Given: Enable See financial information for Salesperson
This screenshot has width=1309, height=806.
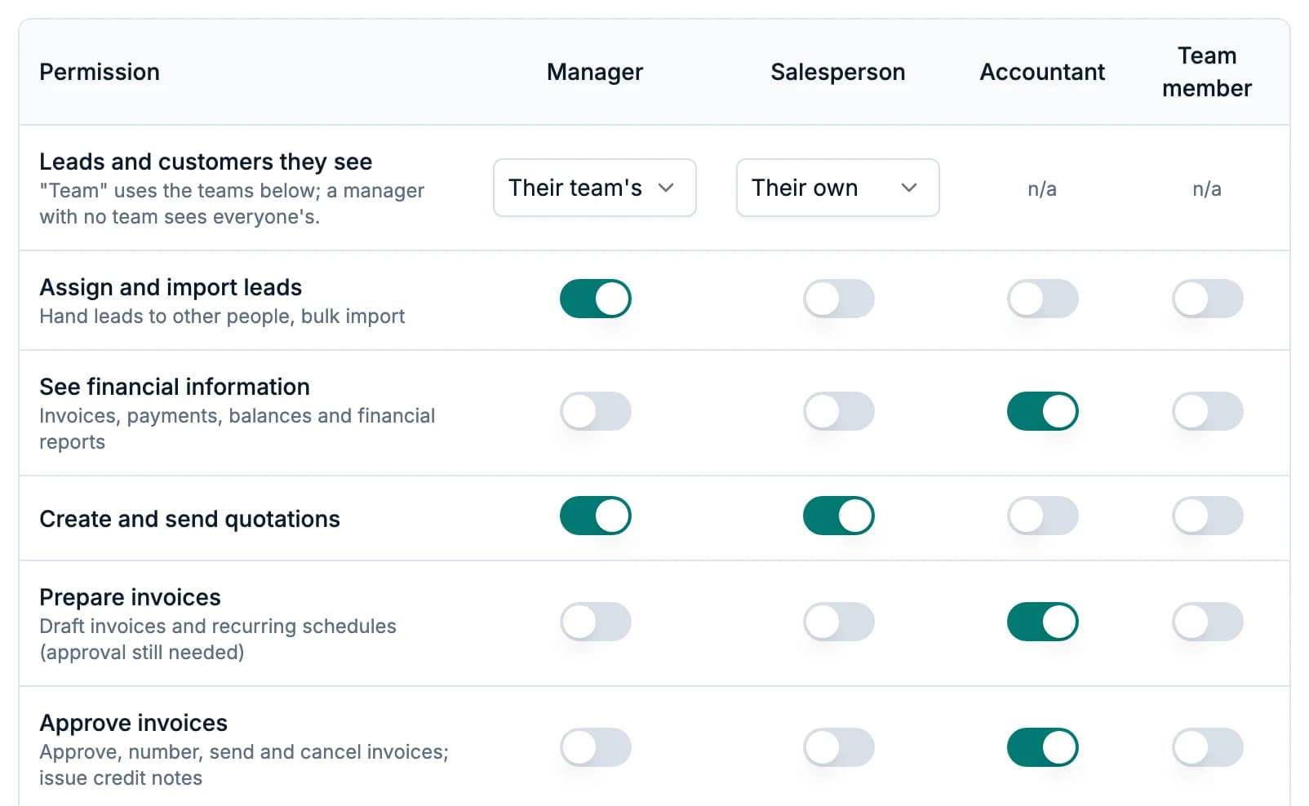Looking at the screenshot, I should [839, 411].
